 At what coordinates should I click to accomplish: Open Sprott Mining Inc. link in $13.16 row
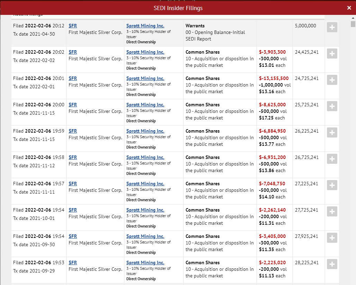coord(145,78)
